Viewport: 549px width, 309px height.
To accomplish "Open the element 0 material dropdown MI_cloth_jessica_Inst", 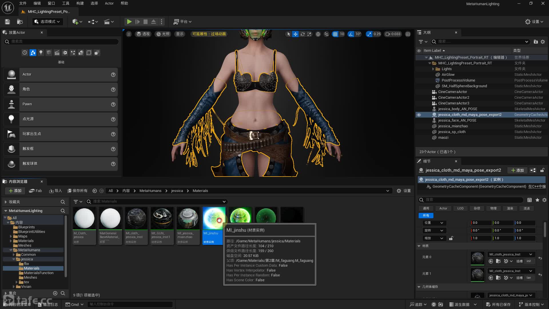I will tap(510, 254).
